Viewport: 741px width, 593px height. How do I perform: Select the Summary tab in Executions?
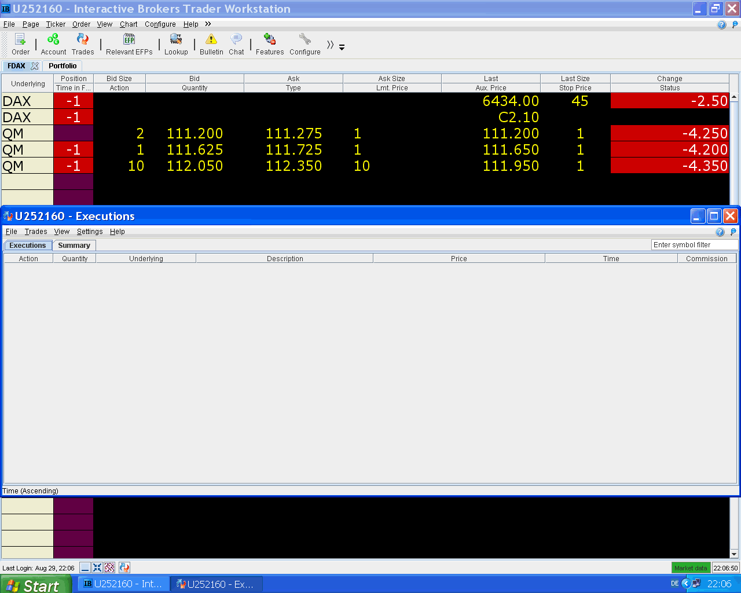pos(74,246)
